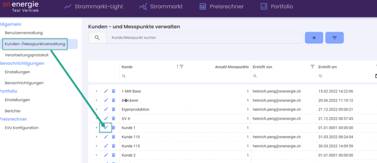This screenshot has height=163, width=377.
Task: Expand the Kunde 2 row
Action: (96, 155)
